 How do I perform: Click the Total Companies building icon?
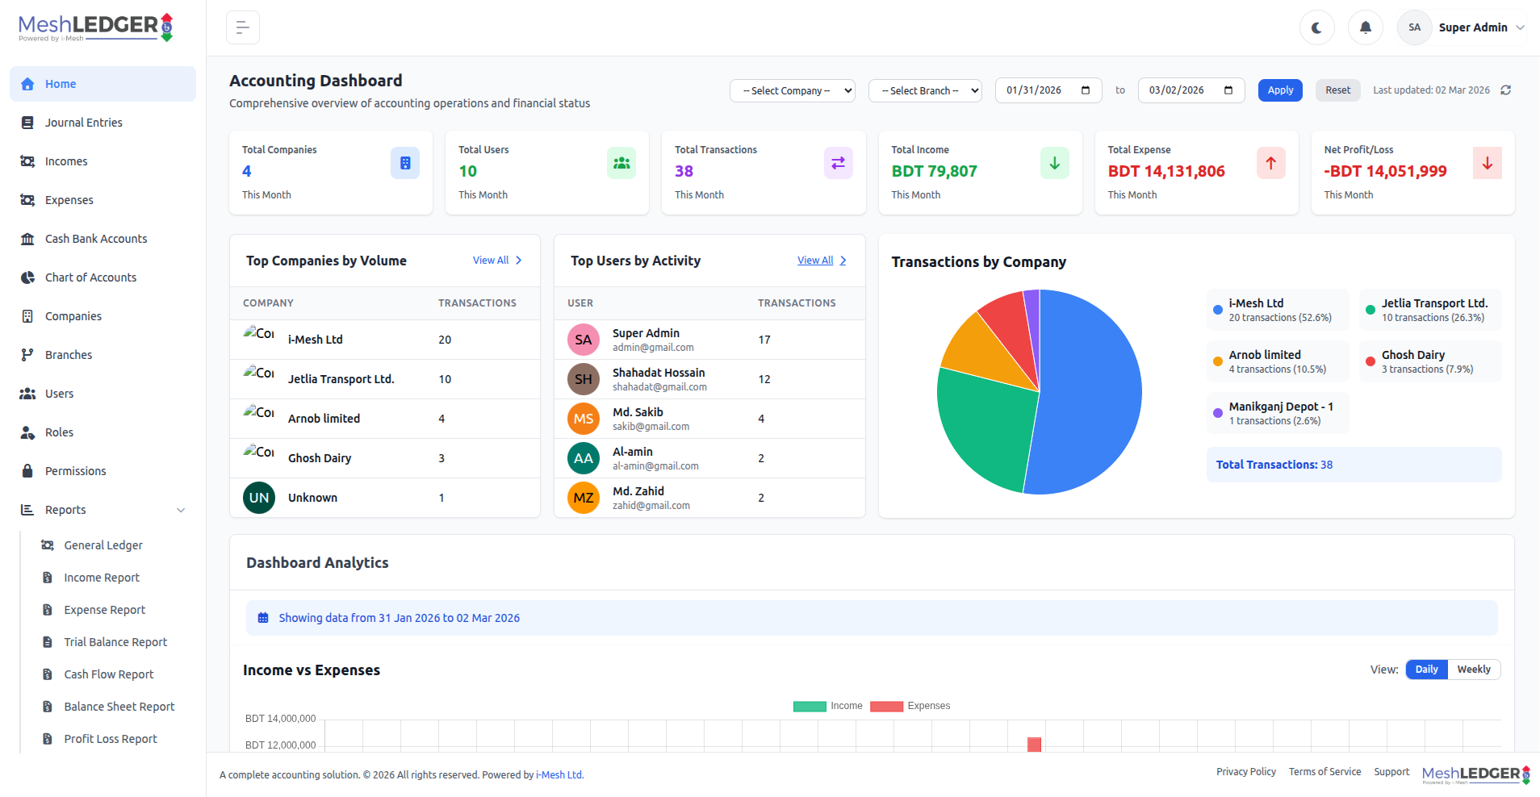404,163
